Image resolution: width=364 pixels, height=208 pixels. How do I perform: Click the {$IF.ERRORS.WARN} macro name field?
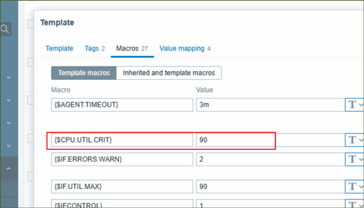coord(122,159)
